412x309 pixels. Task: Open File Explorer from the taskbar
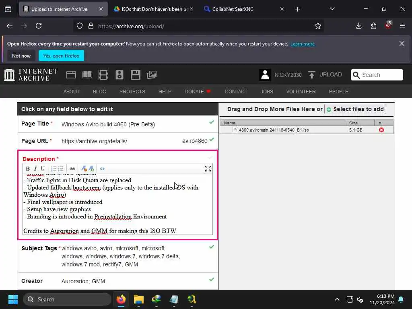tap(139, 299)
